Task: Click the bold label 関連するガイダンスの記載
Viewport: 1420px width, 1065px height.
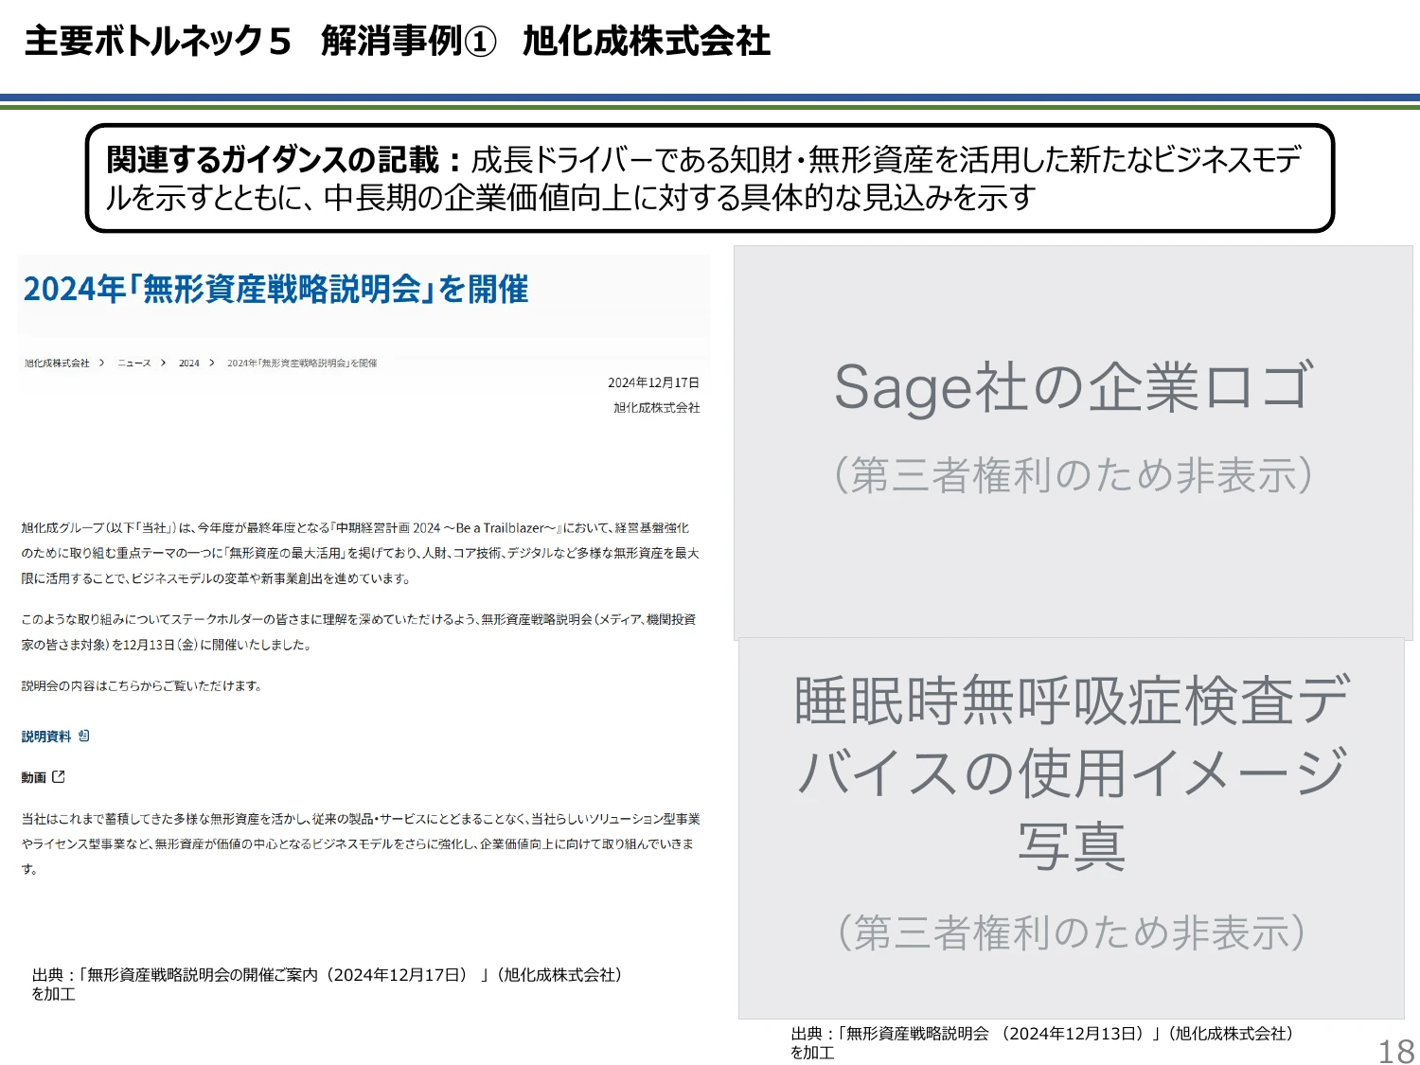Action: (x=273, y=159)
